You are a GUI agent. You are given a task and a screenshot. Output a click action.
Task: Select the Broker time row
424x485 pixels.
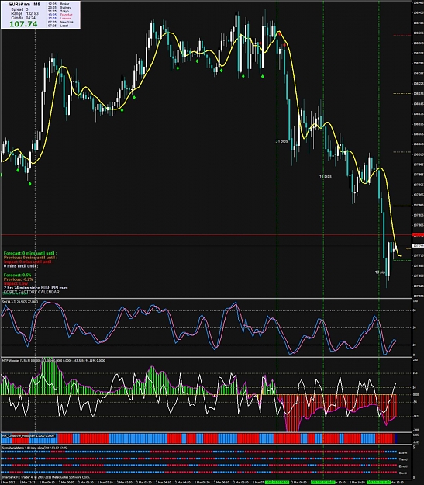tap(59, 4)
